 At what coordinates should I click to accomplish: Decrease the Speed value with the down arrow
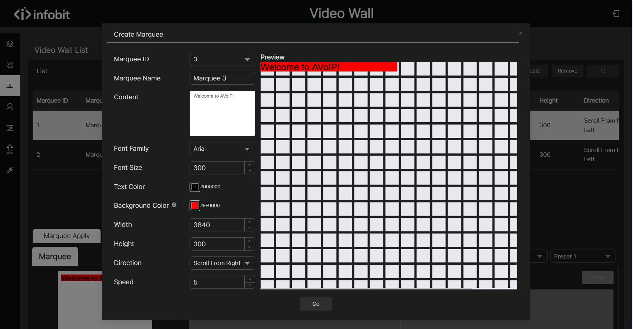250,285
